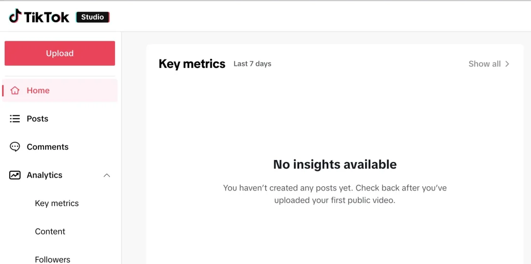531x264 pixels.
Task: Click the Studio badge in header
Action: [93, 17]
